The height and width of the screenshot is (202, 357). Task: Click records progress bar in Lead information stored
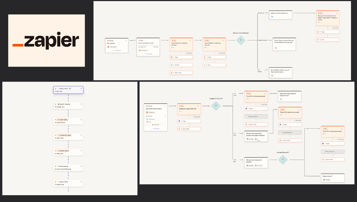click(x=148, y=45)
